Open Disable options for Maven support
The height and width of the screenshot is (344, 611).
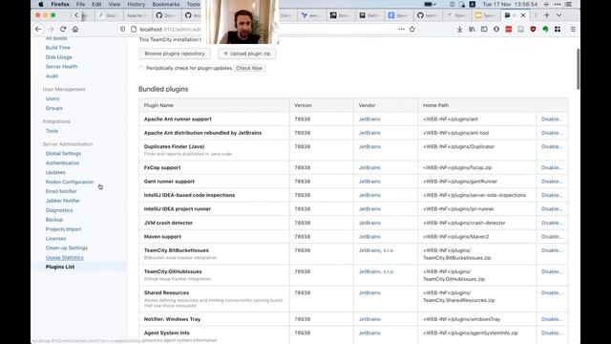point(552,237)
